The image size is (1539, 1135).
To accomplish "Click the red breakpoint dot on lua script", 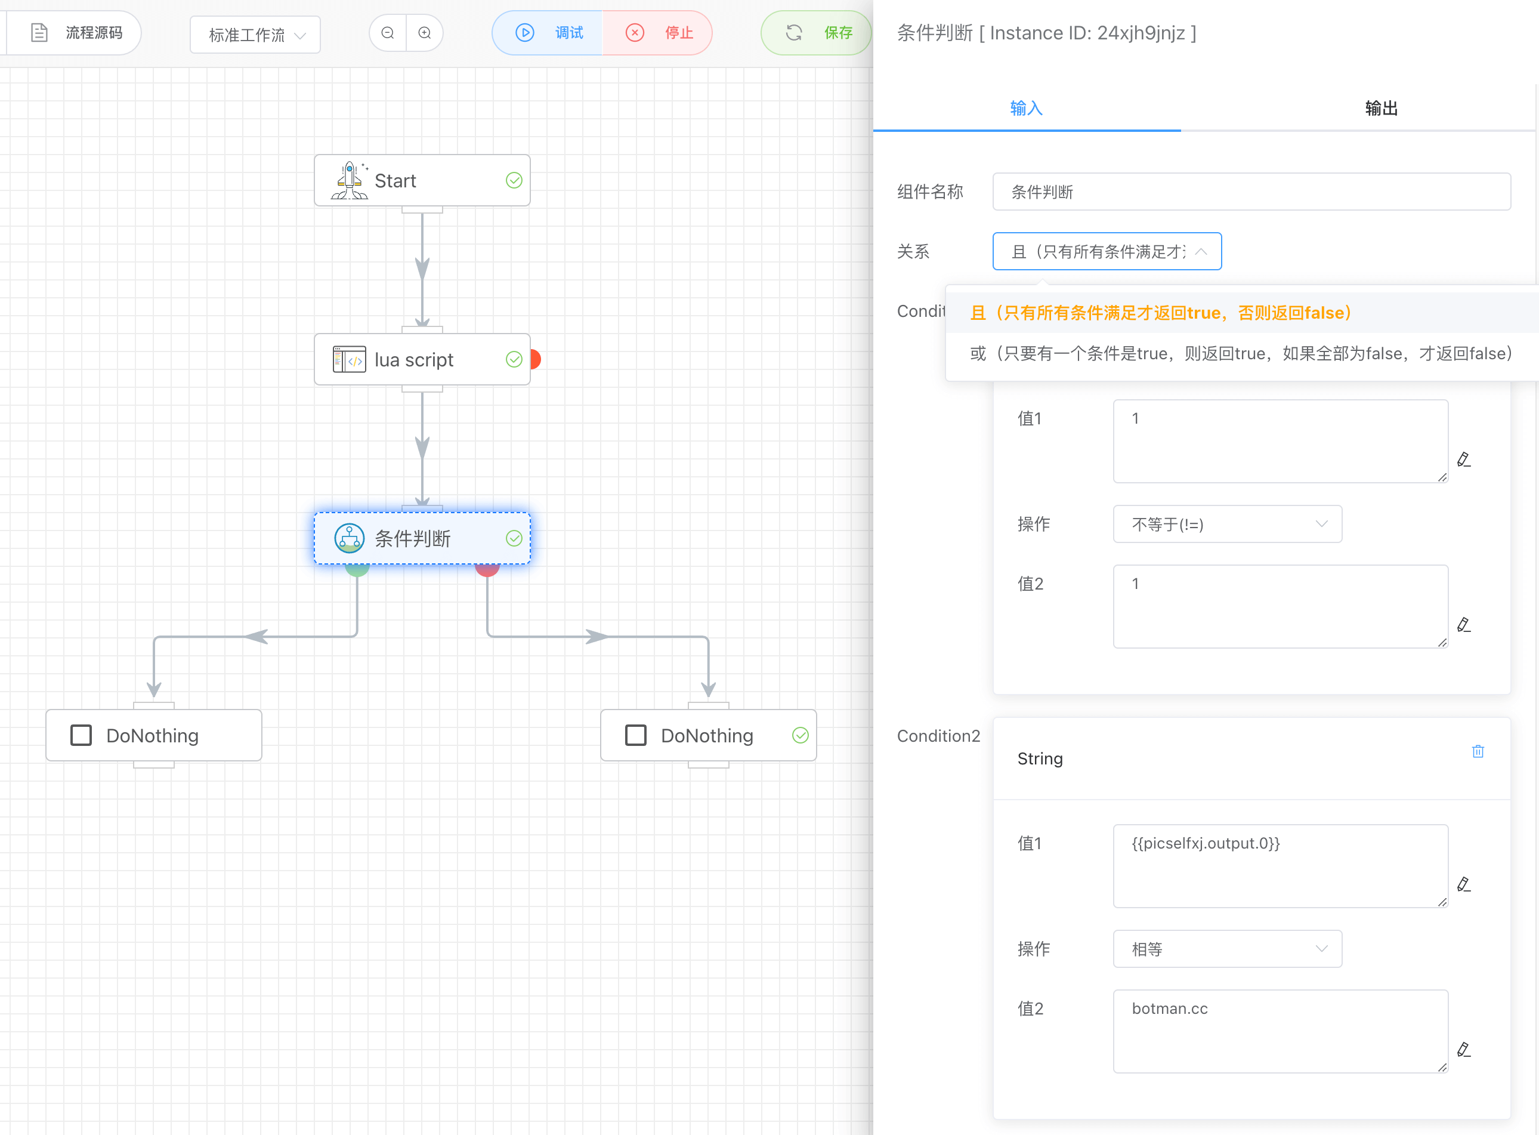I will [x=536, y=359].
